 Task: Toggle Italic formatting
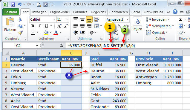click(39, 26)
